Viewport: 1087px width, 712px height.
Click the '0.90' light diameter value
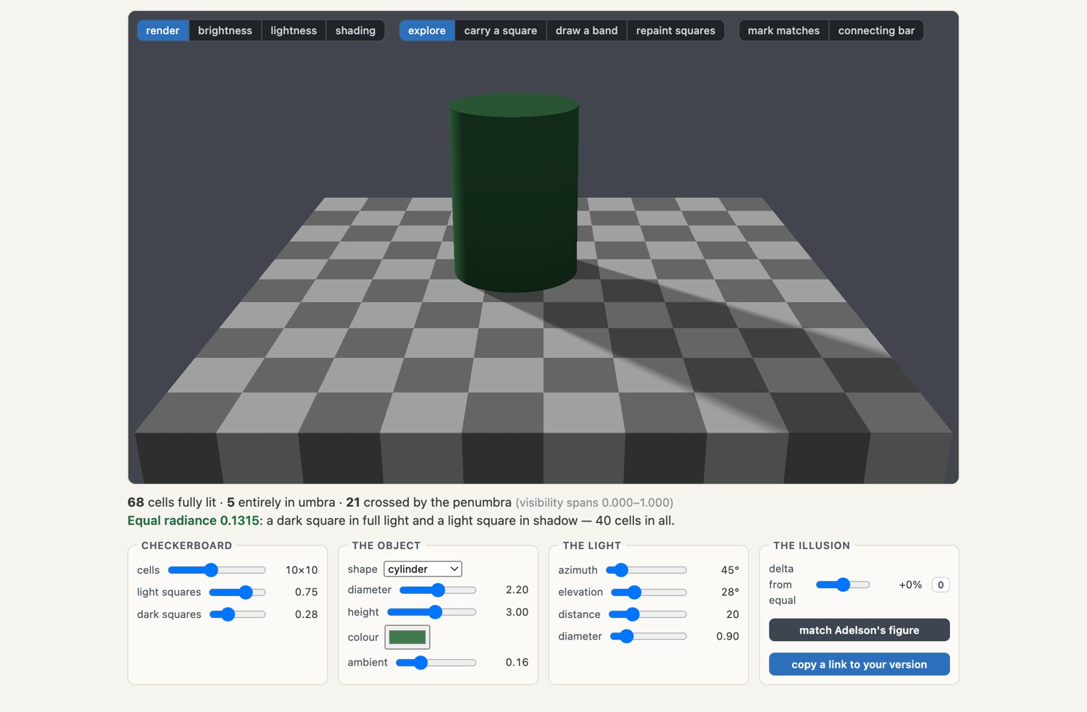point(728,637)
